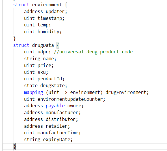167x151 pixels.
Task: Click highlighted opening brace after drugData
Action: (x=58, y=45)
